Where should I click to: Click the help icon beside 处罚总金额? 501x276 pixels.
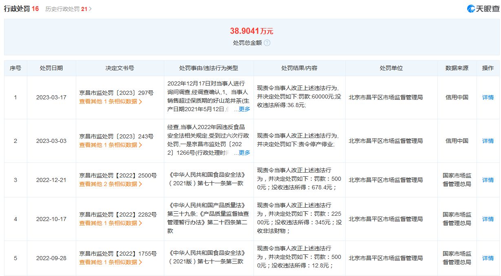click(x=267, y=43)
